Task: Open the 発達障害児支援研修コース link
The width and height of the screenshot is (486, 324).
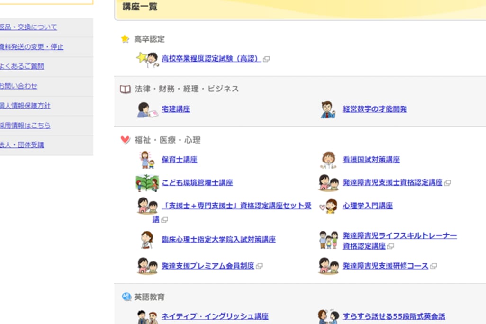Action: pyautogui.click(x=385, y=266)
